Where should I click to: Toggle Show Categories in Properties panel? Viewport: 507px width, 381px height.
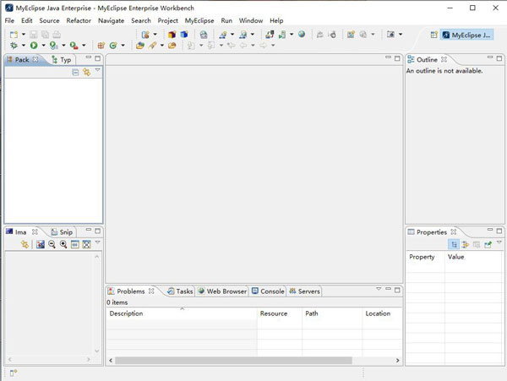pyautogui.click(x=454, y=244)
